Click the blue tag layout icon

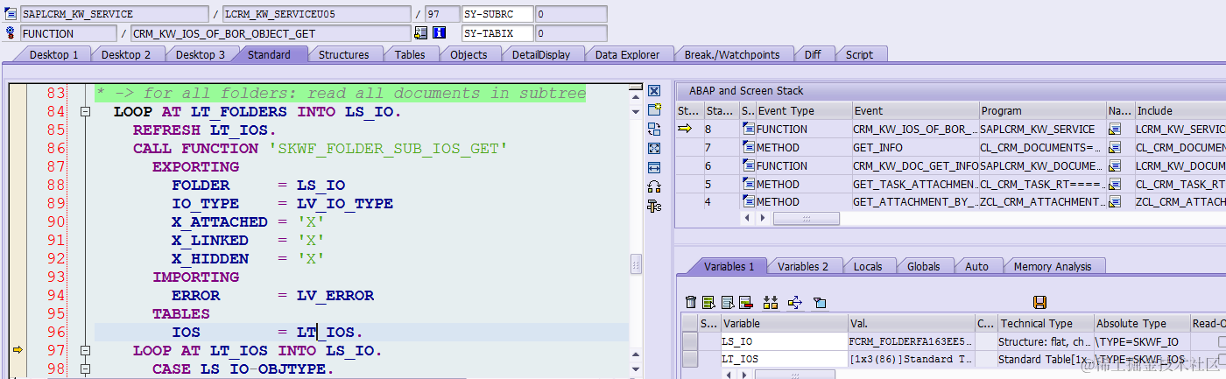(820, 302)
